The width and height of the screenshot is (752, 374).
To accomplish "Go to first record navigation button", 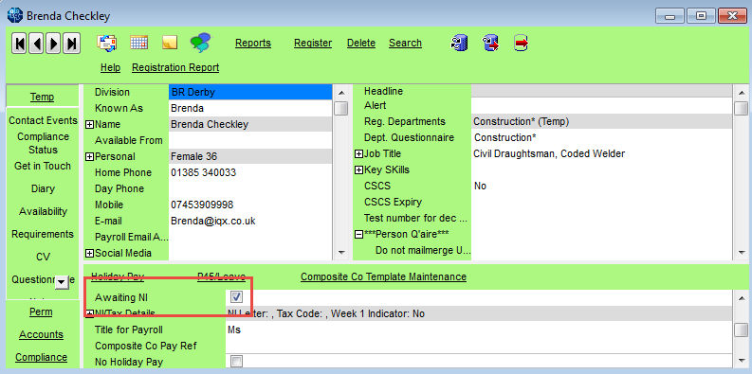I will tap(20, 45).
